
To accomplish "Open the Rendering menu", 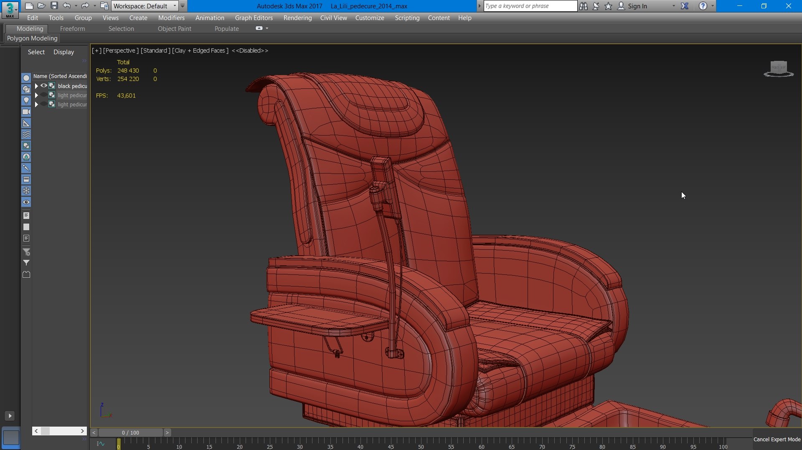I will coord(297,18).
